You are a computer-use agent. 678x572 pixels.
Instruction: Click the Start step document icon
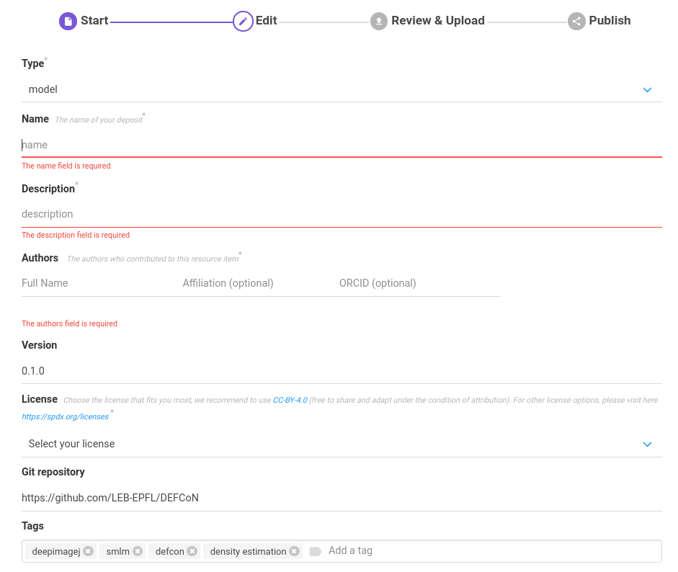point(68,21)
